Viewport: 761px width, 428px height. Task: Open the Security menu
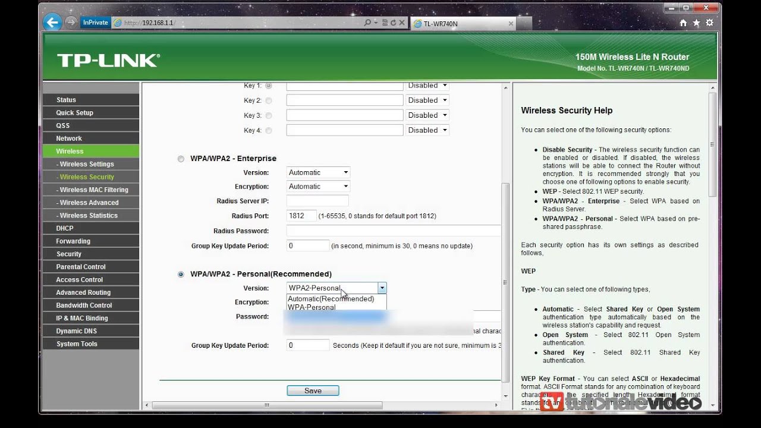[x=91, y=254]
